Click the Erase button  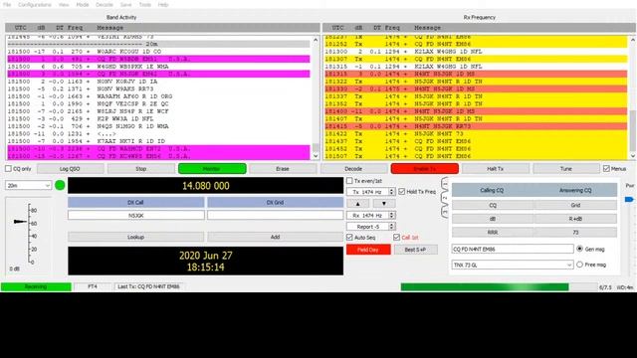point(283,168)
